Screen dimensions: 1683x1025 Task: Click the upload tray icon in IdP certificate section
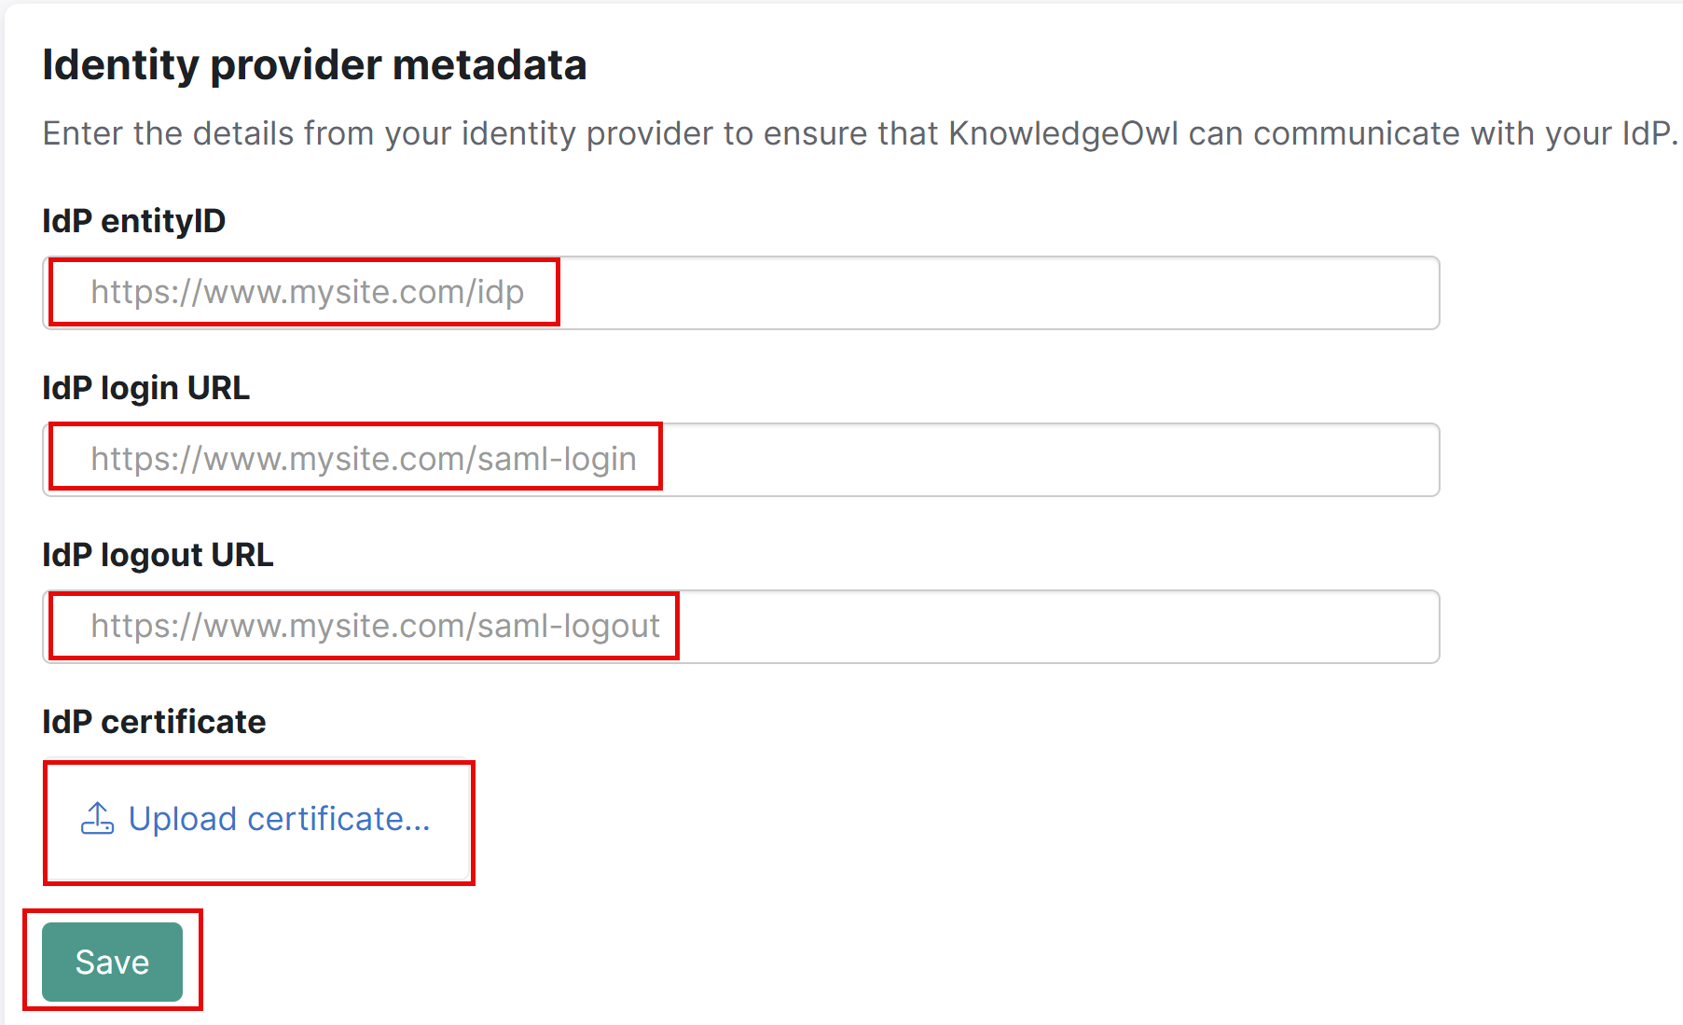(97, 819)
